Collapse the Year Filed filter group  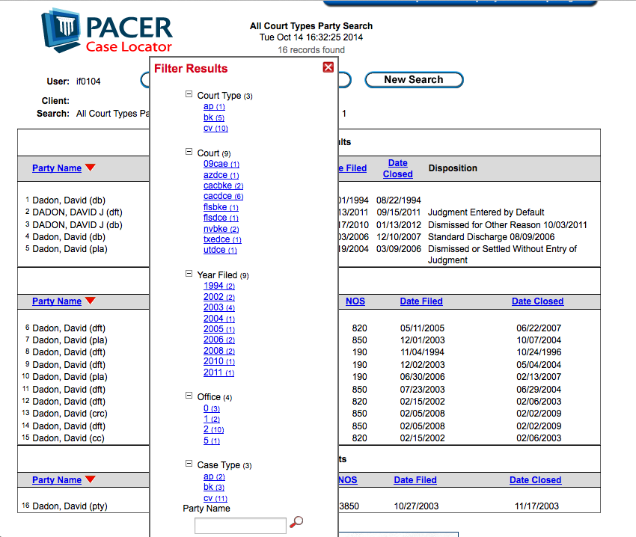189,274
